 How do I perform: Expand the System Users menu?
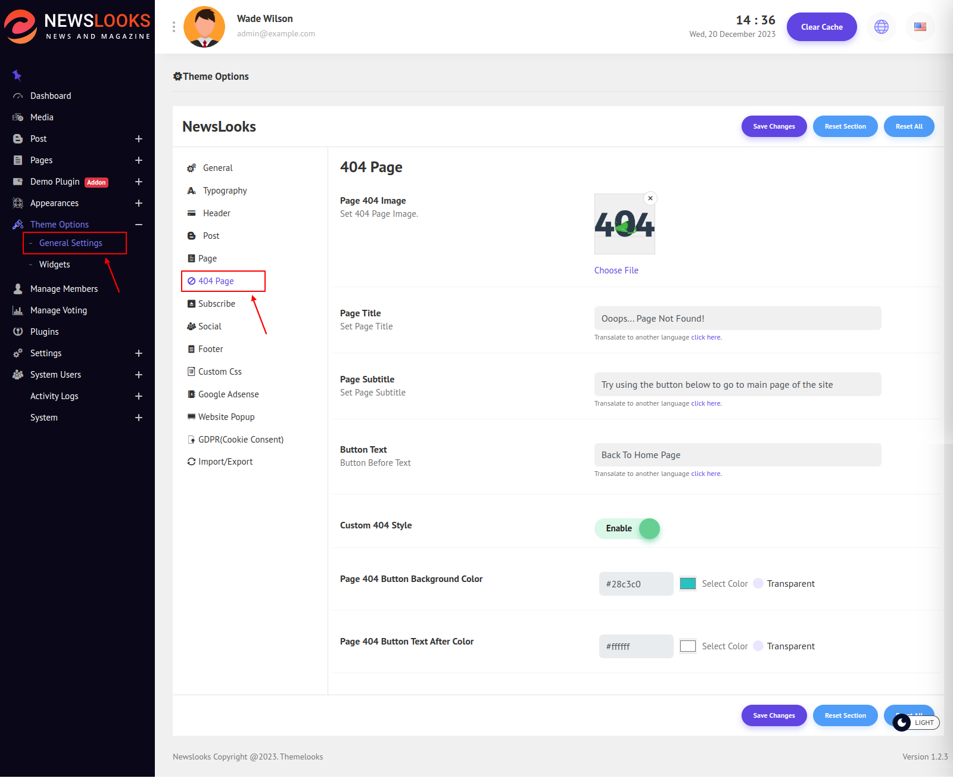pos(138,375)
